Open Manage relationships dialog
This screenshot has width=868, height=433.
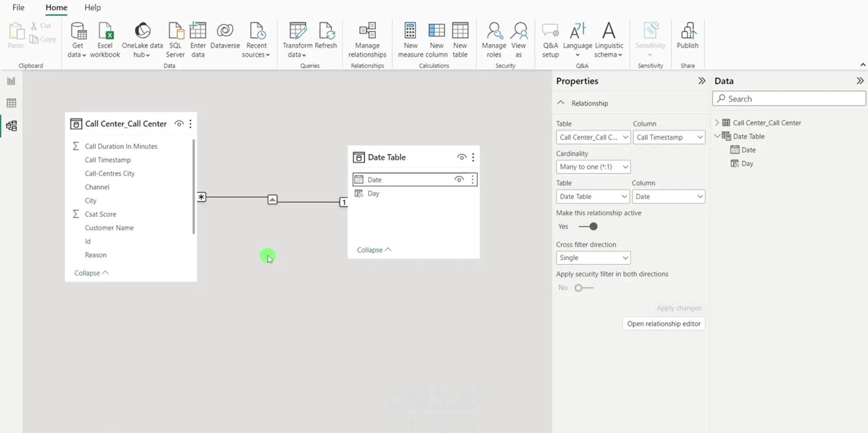coord(367,40)
